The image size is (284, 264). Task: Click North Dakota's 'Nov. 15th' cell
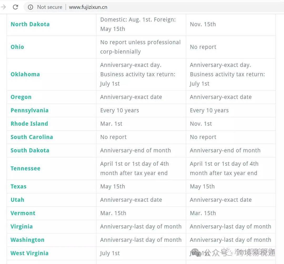[x=231, y=24]
